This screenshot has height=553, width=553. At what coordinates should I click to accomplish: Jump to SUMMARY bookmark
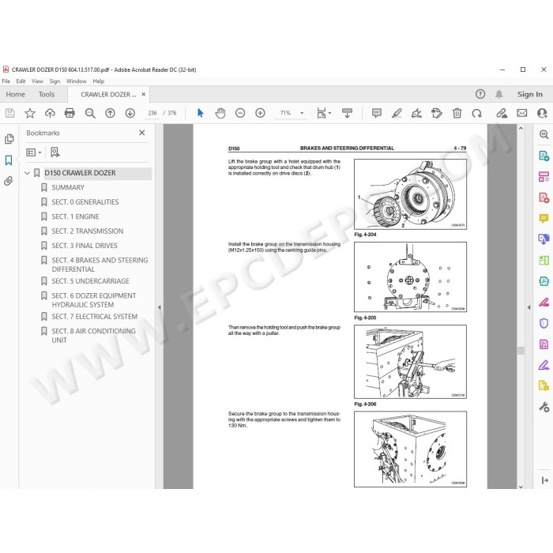[68, 188]
